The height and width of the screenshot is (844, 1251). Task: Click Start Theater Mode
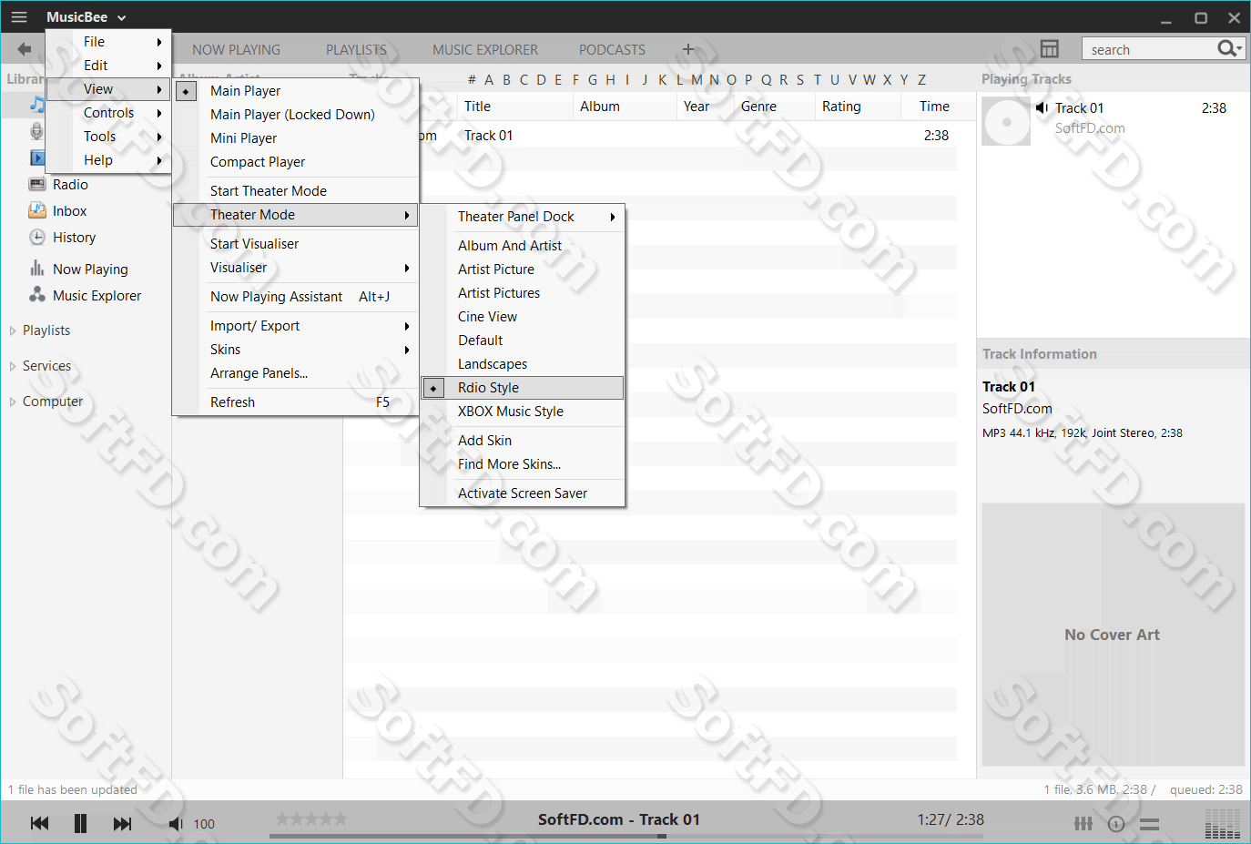296,191
